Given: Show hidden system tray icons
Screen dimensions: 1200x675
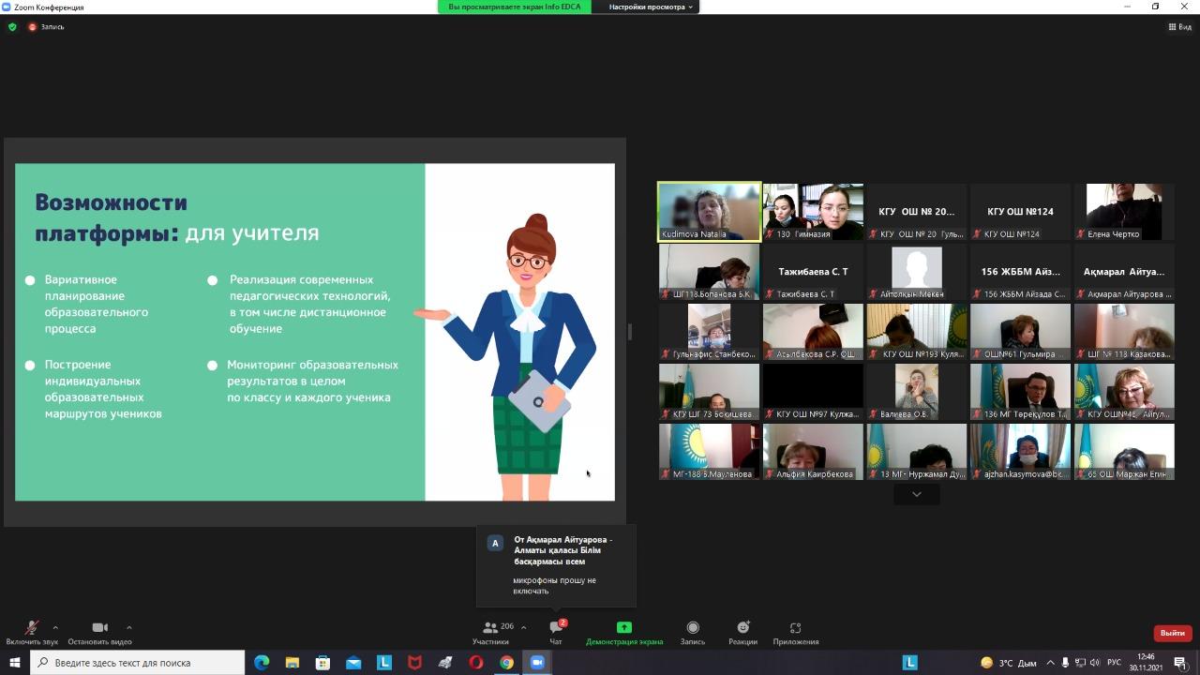Looking at the screenshot, I should click(x=1050, y=663).
